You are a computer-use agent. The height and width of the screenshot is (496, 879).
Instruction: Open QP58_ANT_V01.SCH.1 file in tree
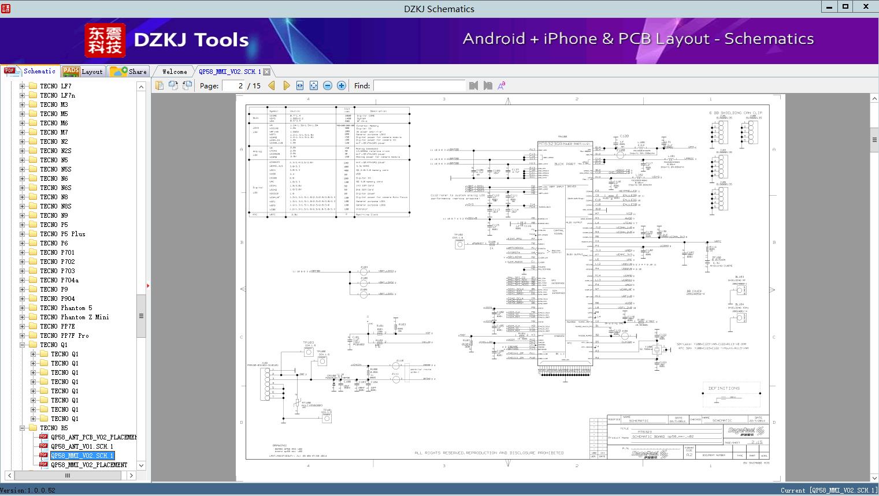tap(81, 446)
